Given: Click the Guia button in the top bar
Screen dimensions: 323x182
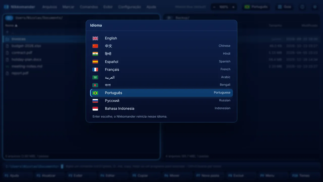Looking at the screenshot, I should coord(284,7).
